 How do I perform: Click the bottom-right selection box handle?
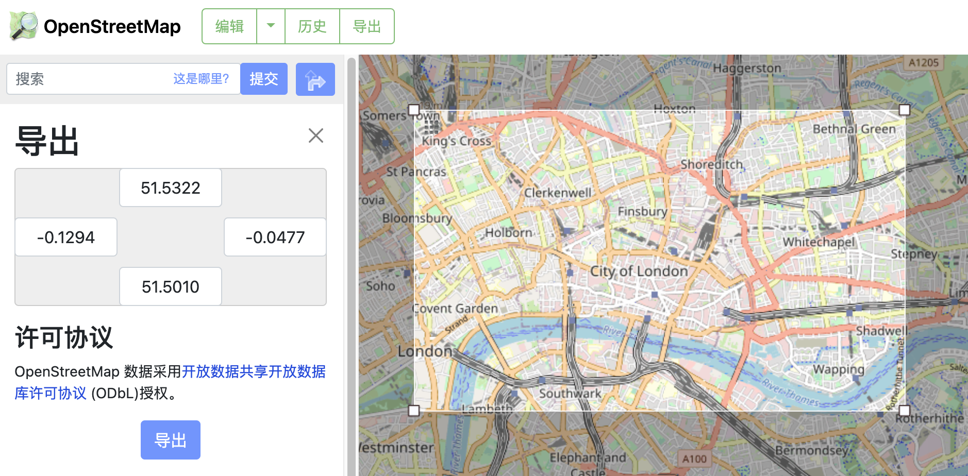905,411
